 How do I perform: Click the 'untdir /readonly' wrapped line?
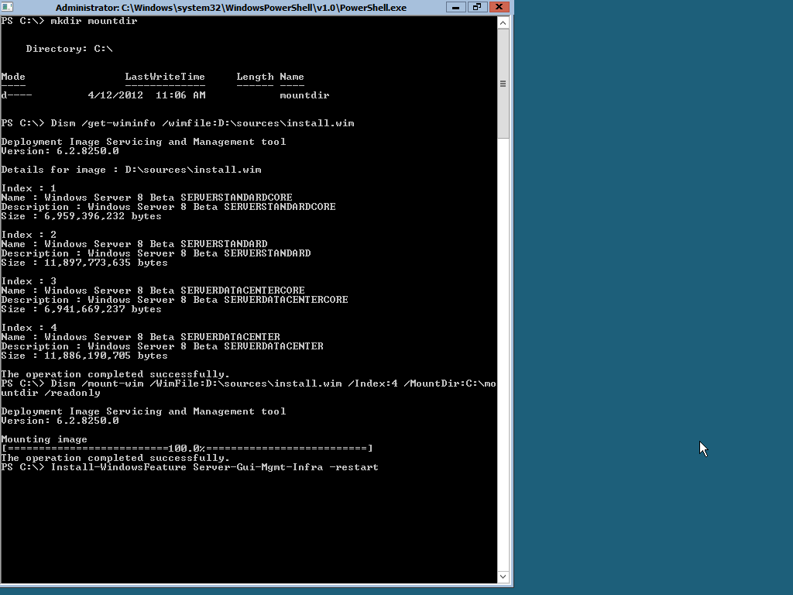(x=50, y=393)
